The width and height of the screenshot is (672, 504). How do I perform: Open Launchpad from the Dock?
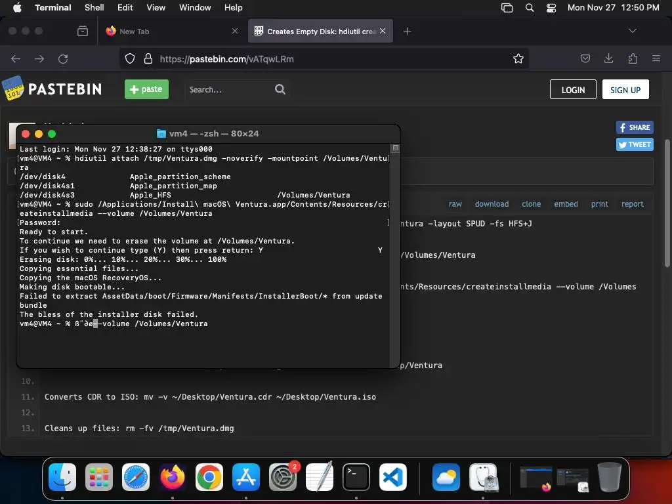[99, 476]
